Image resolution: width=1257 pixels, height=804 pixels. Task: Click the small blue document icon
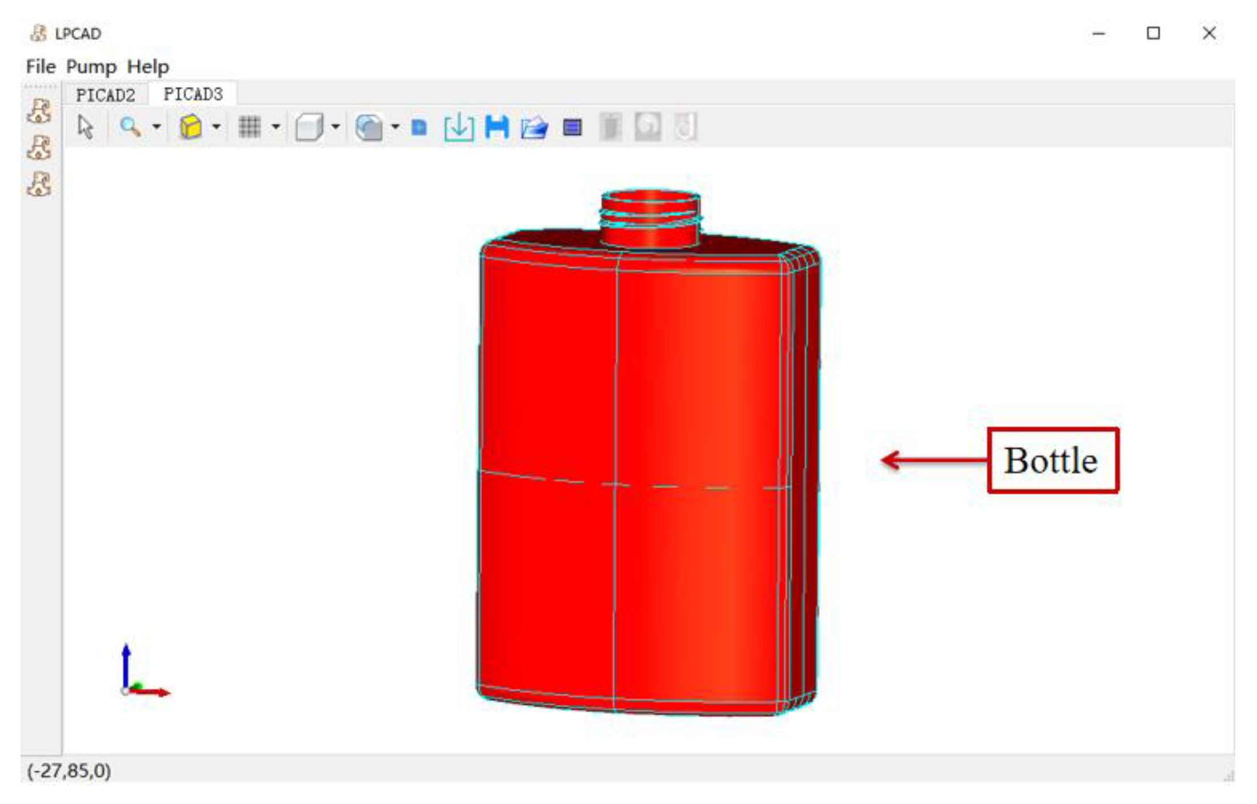pyautogui.click(x=419, y=127)
